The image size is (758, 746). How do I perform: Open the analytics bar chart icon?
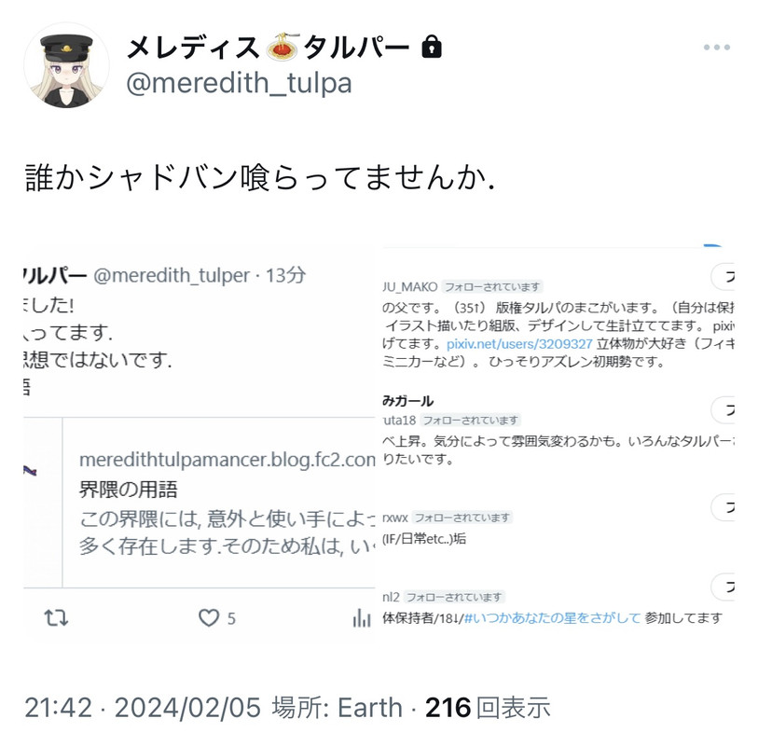point(362,618)
